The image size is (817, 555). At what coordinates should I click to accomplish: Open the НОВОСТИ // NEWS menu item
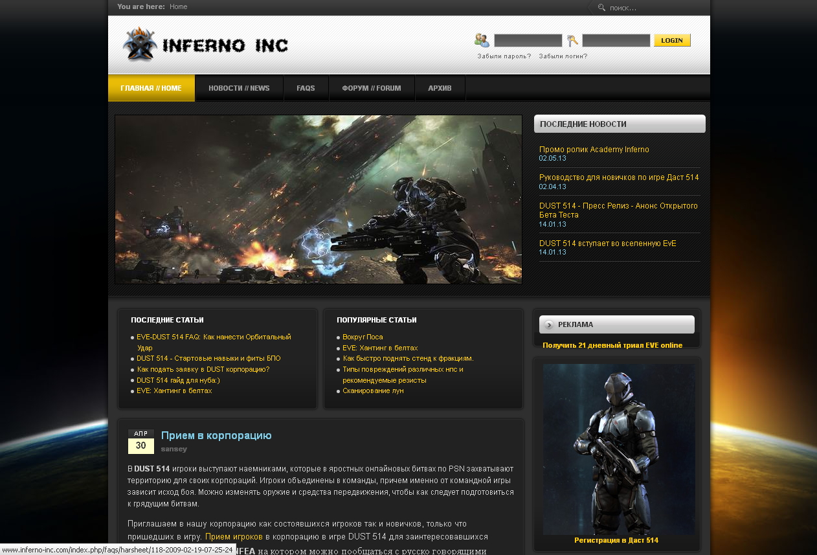point(239,88)
